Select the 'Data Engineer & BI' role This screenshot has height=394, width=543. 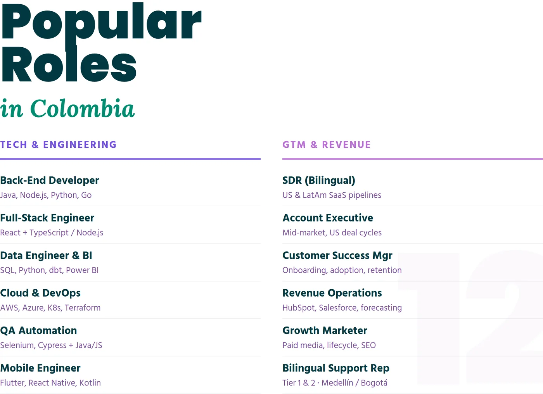(46, 256)
